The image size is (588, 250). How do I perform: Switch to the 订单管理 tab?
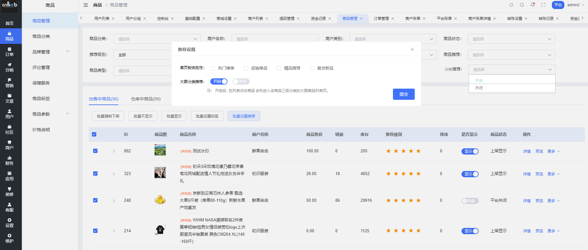click(381, 19)
